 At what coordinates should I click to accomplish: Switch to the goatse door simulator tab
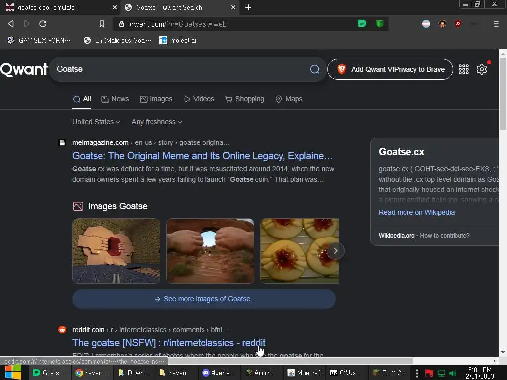[x=60, y=7]
